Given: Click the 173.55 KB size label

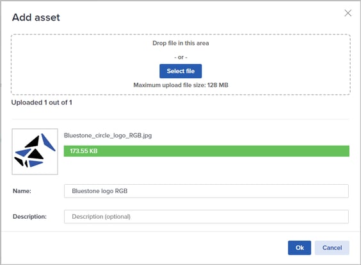Looking at the screenshot, I should coord(84,151).
